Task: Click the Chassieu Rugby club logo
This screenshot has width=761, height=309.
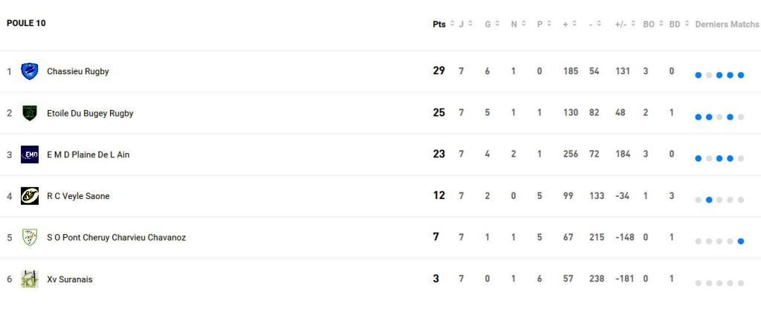Action: click(x=30, y=71)
